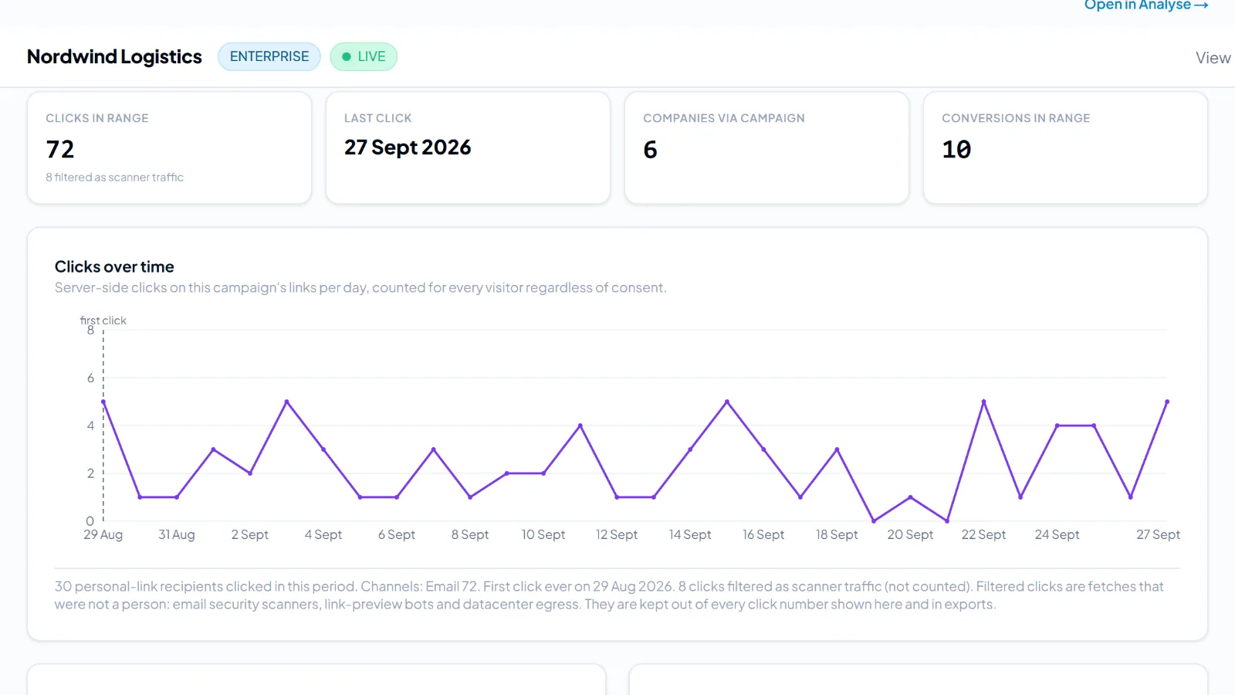
Task: Click the 22 Sept axis label
Action: [x=983, y=534]
